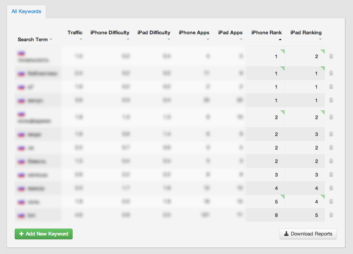Trash the row with iPhone 2, iPad 3
This screenshot has height=254, width=353.
[331, 134]
